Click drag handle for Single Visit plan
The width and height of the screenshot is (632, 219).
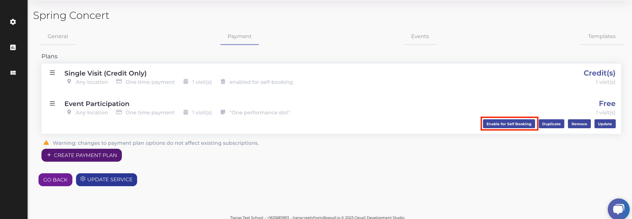coord(52,73)
